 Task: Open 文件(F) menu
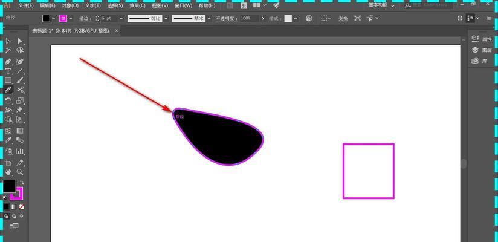(x=26, y=5)
